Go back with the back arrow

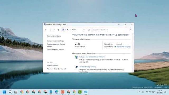coord(46,30)
